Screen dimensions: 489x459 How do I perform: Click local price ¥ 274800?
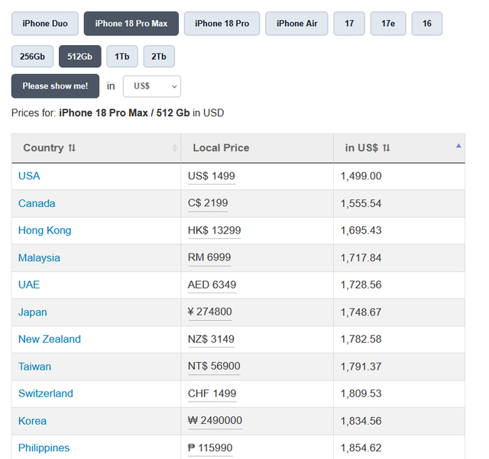210,312
